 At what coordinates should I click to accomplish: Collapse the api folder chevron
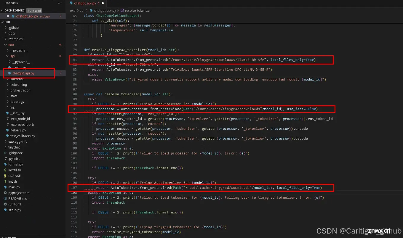pyautogui.click(x=8, y=56)
